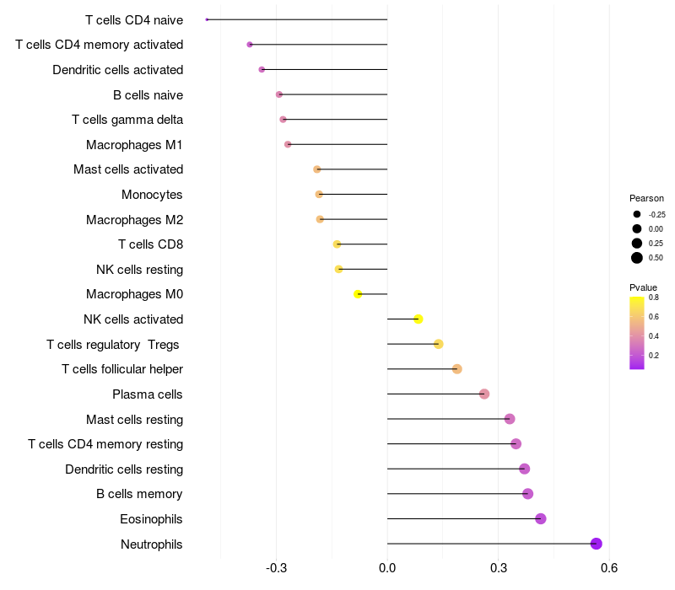
Task: Select the 0.50 Pearson legend circle
Action: point(637,258)
